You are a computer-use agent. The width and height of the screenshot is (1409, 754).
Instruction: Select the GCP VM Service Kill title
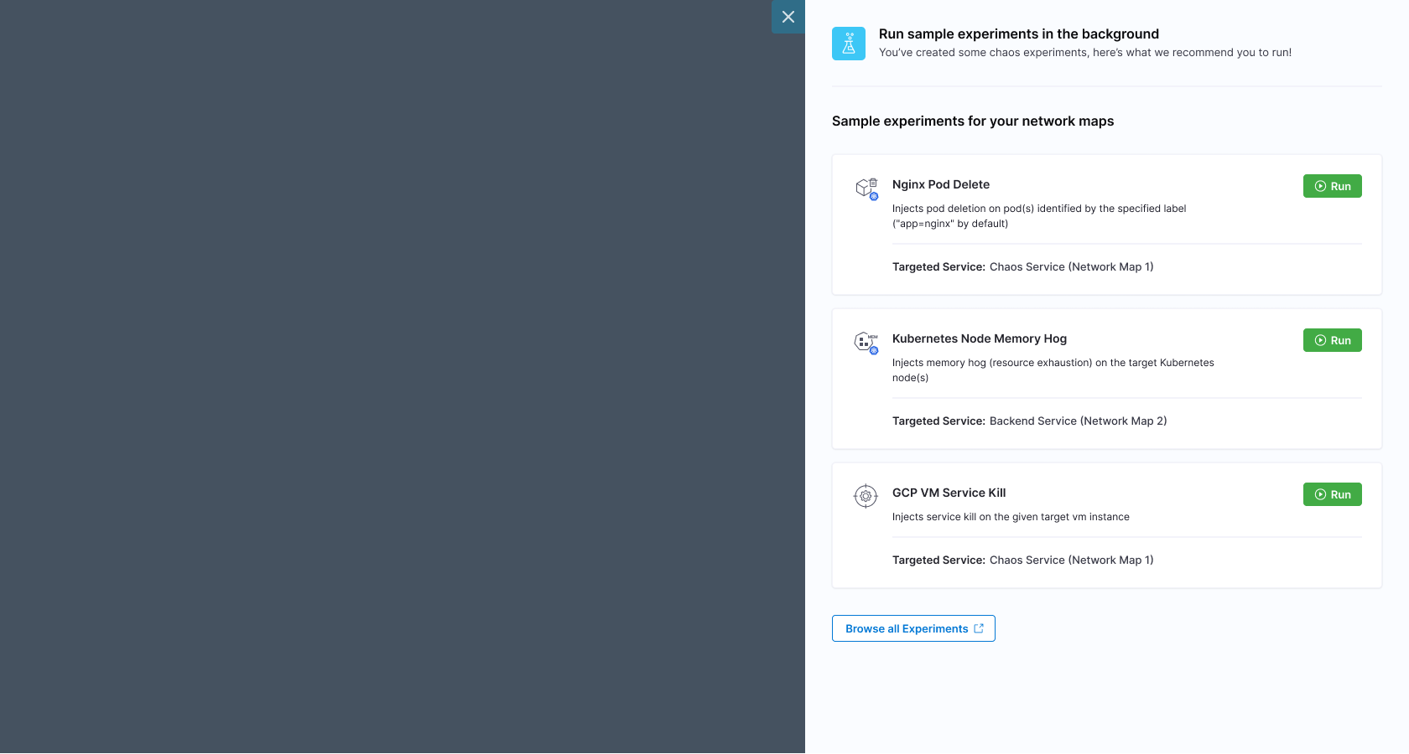click(949, 493)
